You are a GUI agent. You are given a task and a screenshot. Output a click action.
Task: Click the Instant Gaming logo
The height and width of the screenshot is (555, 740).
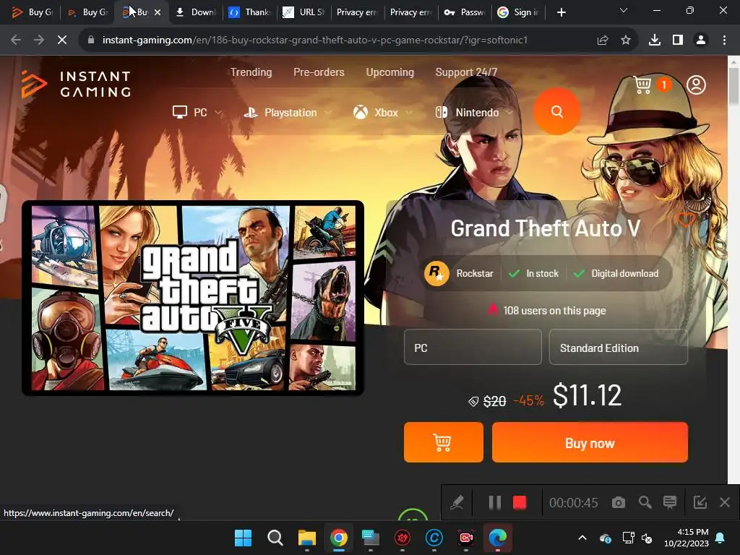coord(76,84)
